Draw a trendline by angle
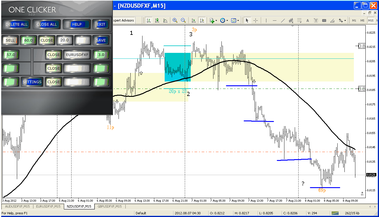379x217 pixels. [332, 20]
